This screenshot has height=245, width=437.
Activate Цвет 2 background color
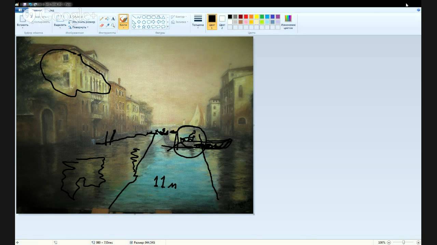tap(222, 22)
